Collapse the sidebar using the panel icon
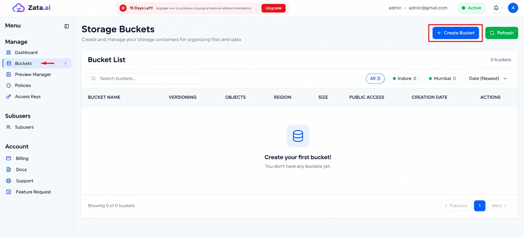The image size is (524, 238). click(67, 26)
